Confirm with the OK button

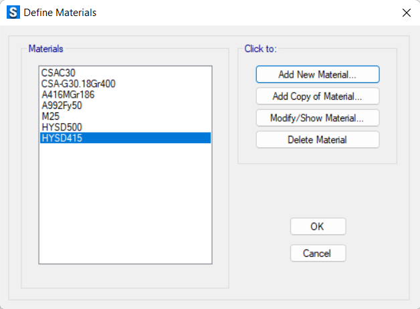318,227
